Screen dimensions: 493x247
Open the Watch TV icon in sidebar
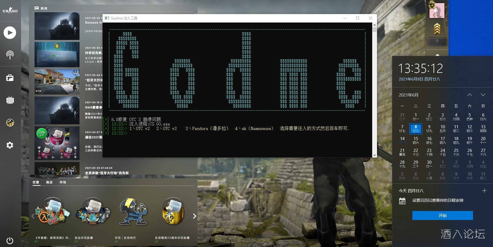[10, 100]
